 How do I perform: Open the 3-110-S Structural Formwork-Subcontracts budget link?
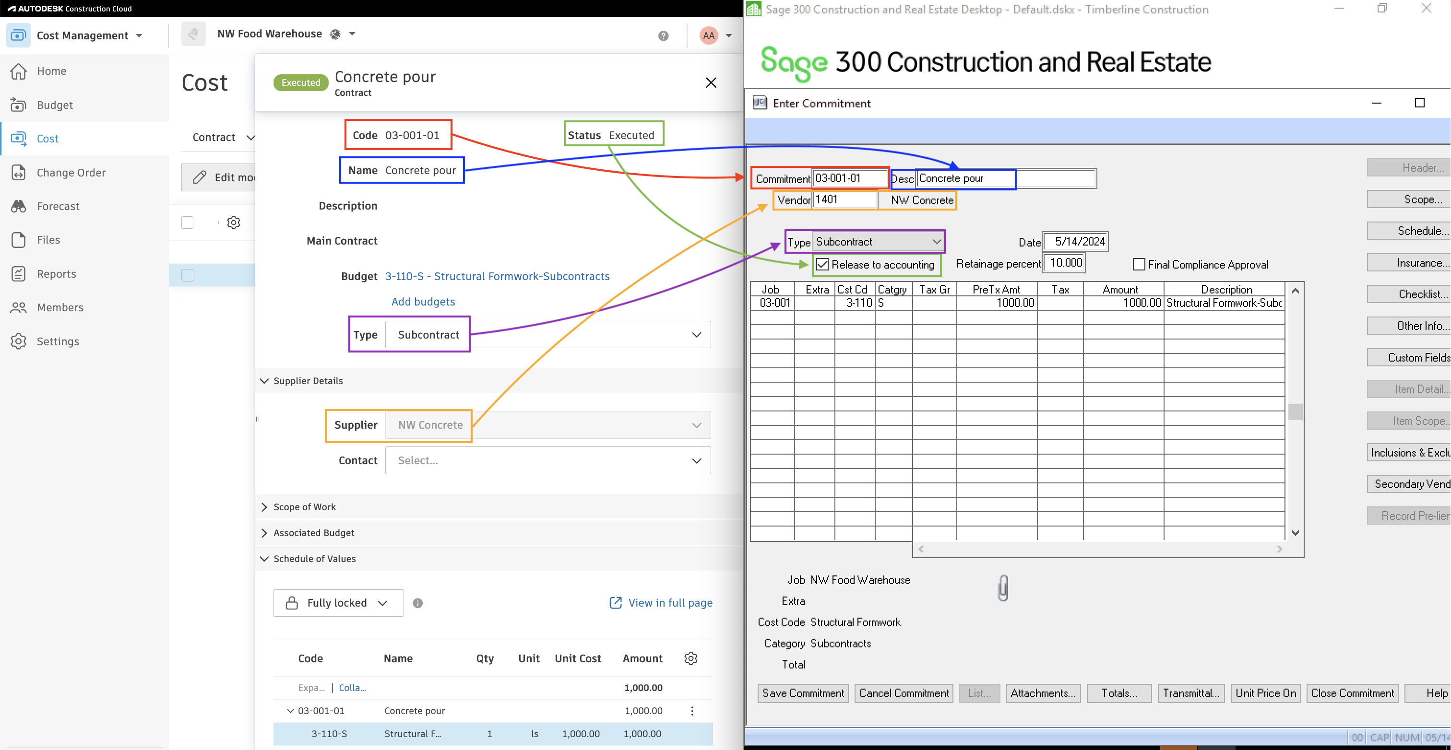click(497, 277)
